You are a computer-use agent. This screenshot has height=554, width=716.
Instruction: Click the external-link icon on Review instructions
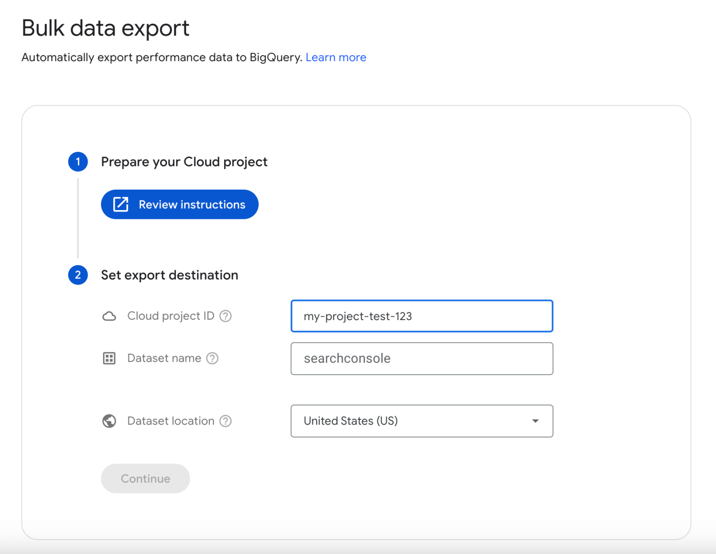coord(121,204)
